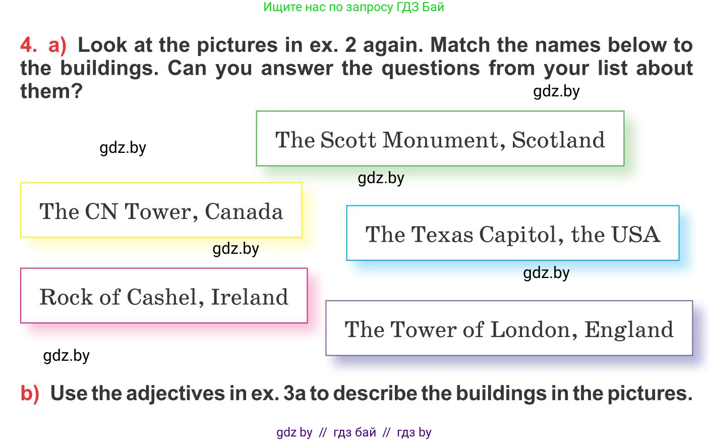Click gdz.by watermark left of Scott Monument box

click(123, 147)
